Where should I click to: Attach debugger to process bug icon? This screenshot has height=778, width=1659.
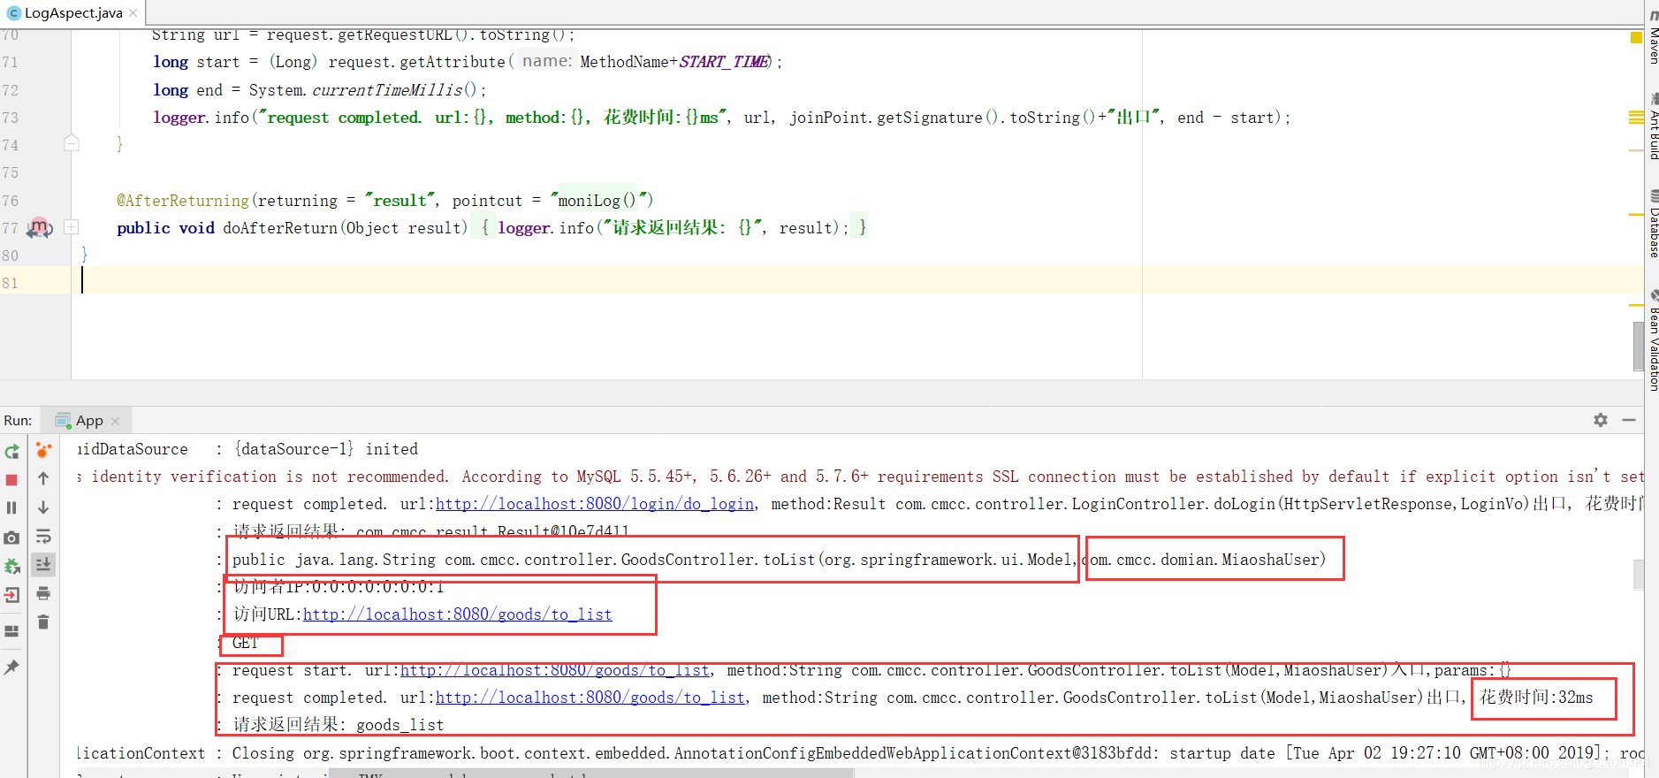tap(11, 566)
